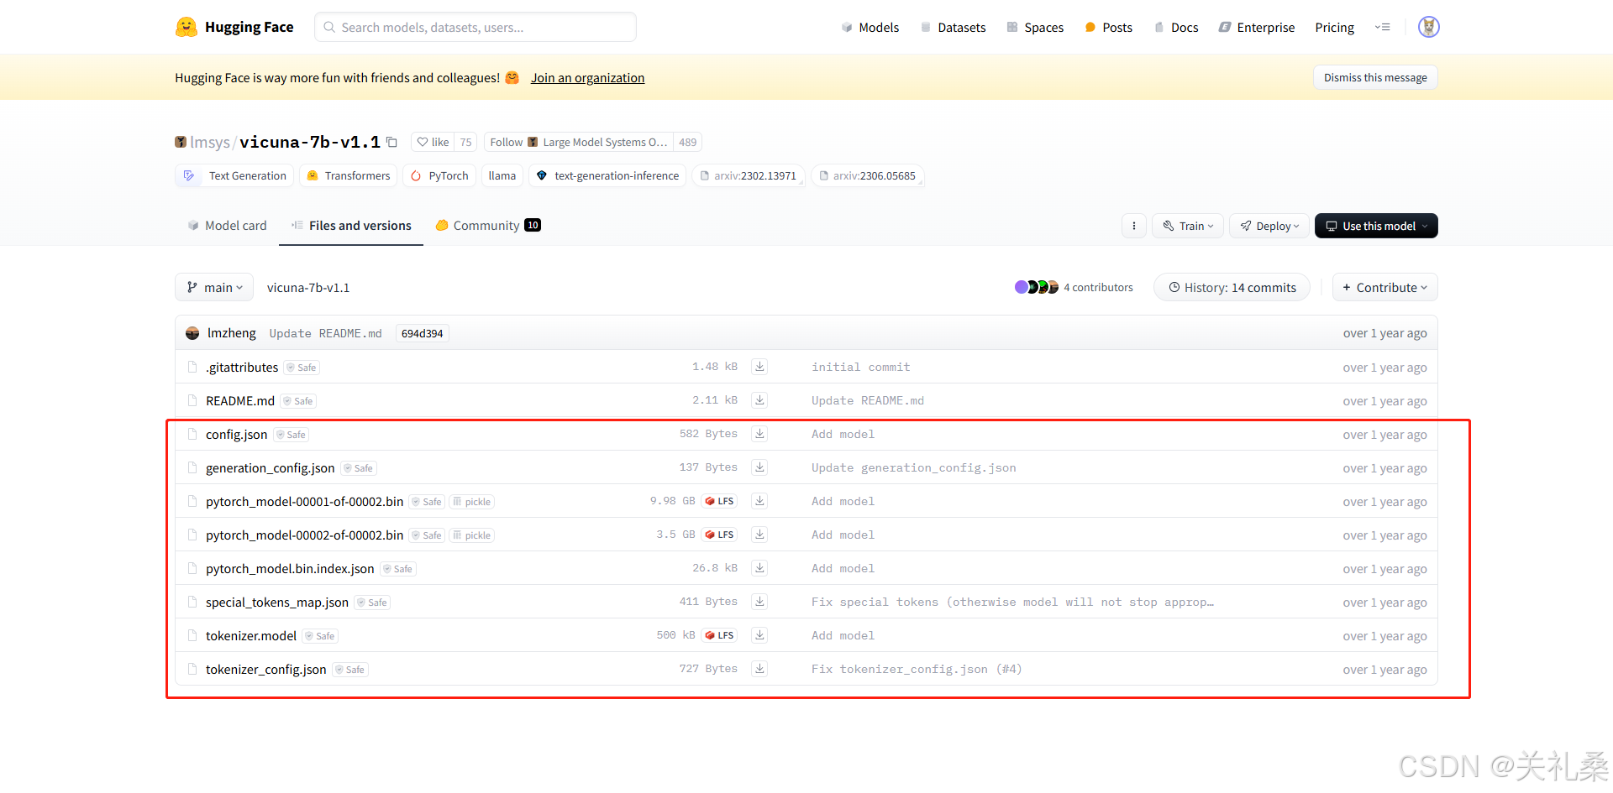
Task: Switch to the Model card tab
Action: pyautogui.click(x=227, y=225)
